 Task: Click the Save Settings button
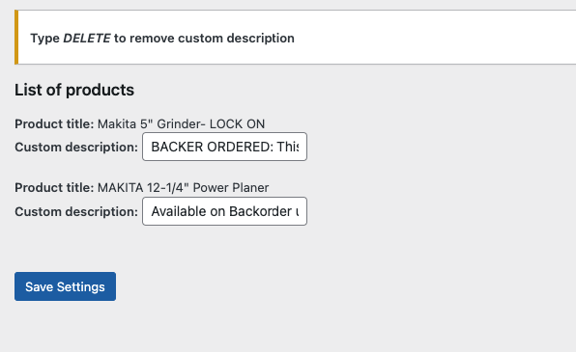(65, 286)
